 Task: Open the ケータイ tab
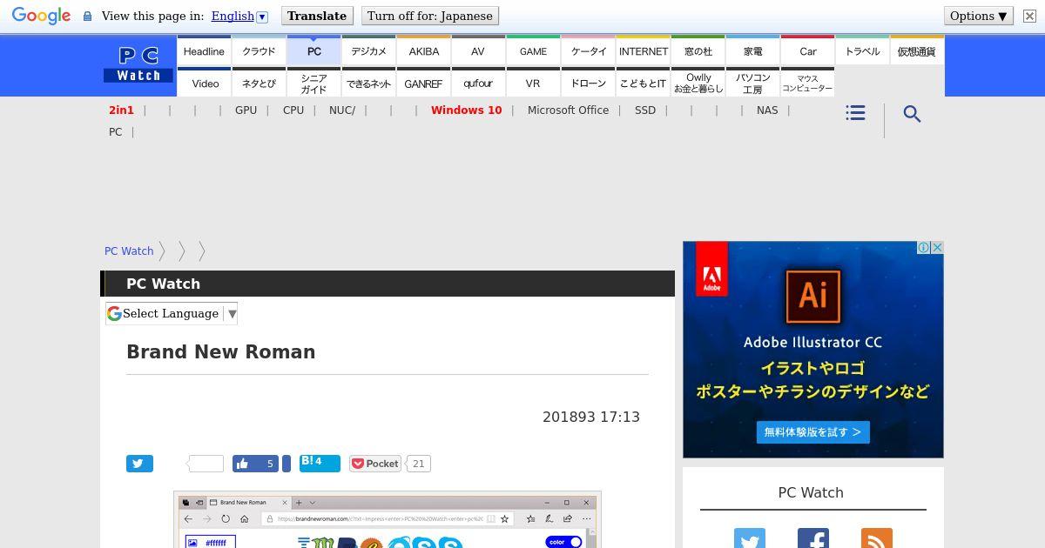coord(588,51)
